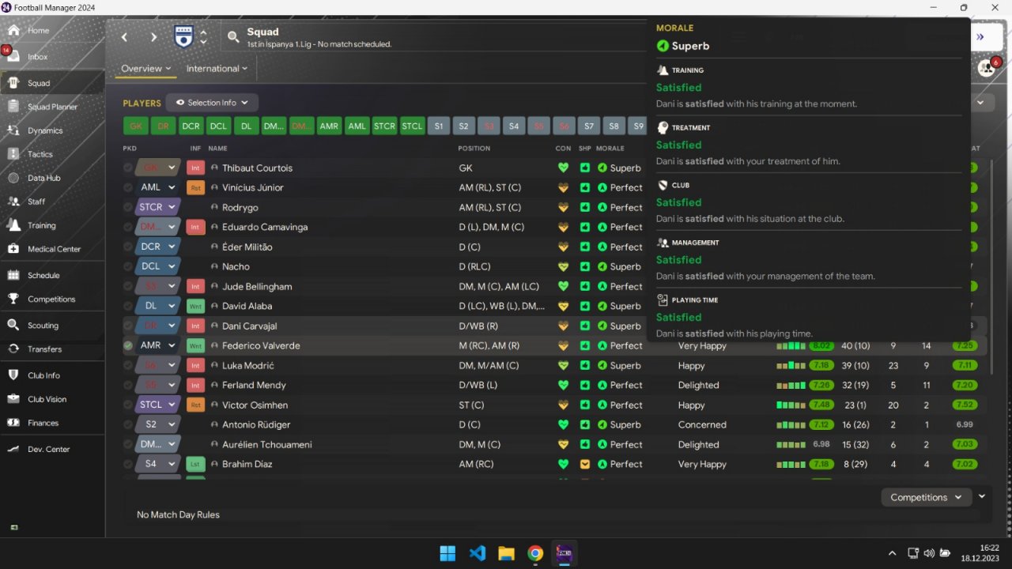This screenshot has height=569, width=1012.
Task: Tick the selection circle for Thibaut Courtois
Action: point(128,168)
